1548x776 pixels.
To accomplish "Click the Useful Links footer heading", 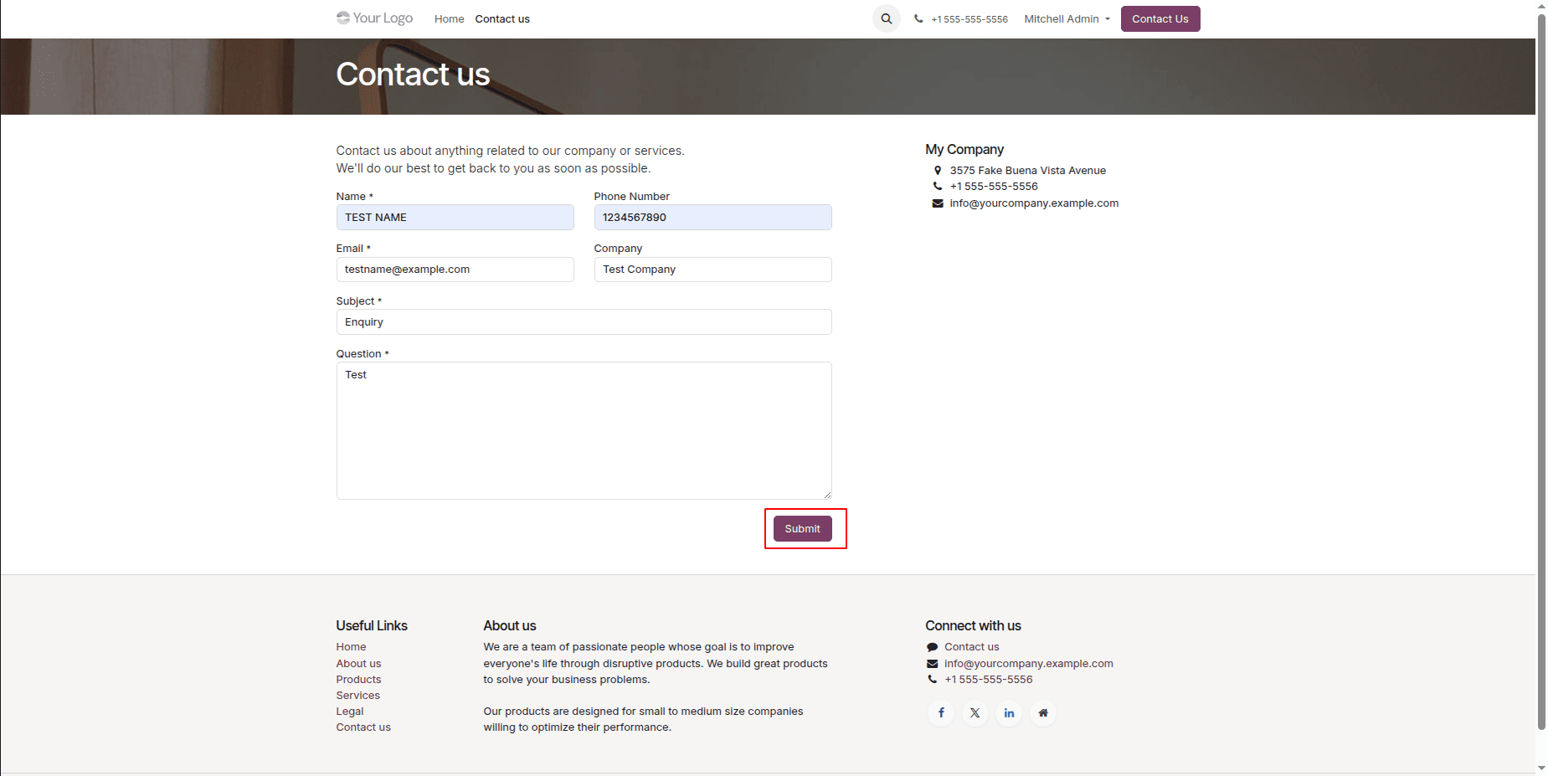I will point(372,626).
